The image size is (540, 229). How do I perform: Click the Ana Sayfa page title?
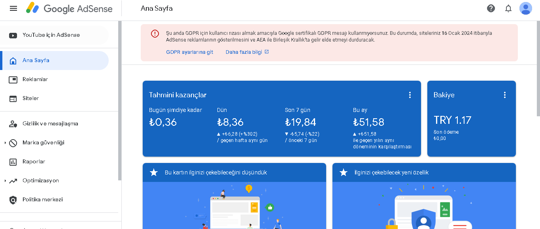[157, 8]
